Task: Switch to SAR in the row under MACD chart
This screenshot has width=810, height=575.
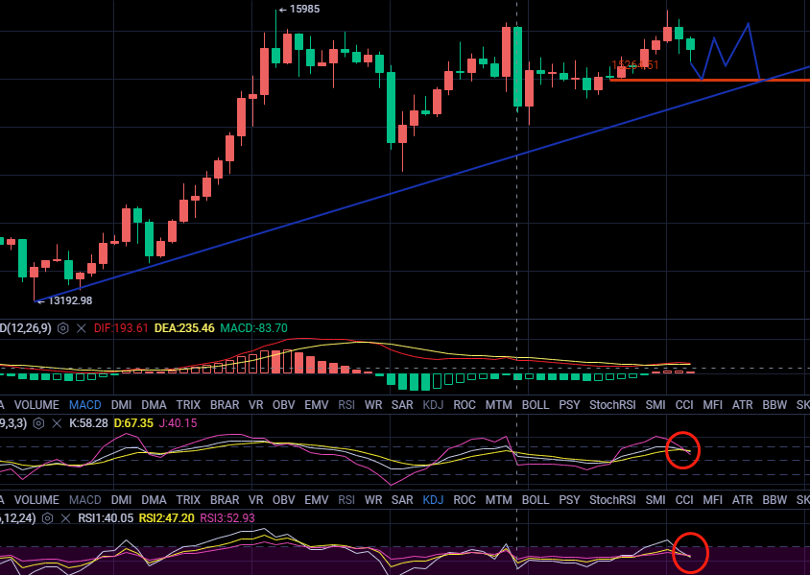Action: [x=402, y=405]
